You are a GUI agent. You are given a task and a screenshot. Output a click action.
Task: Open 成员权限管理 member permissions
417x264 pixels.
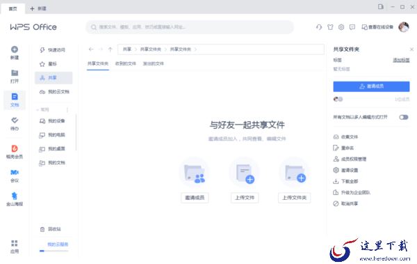pyautogui.click(x=350, y=159)
